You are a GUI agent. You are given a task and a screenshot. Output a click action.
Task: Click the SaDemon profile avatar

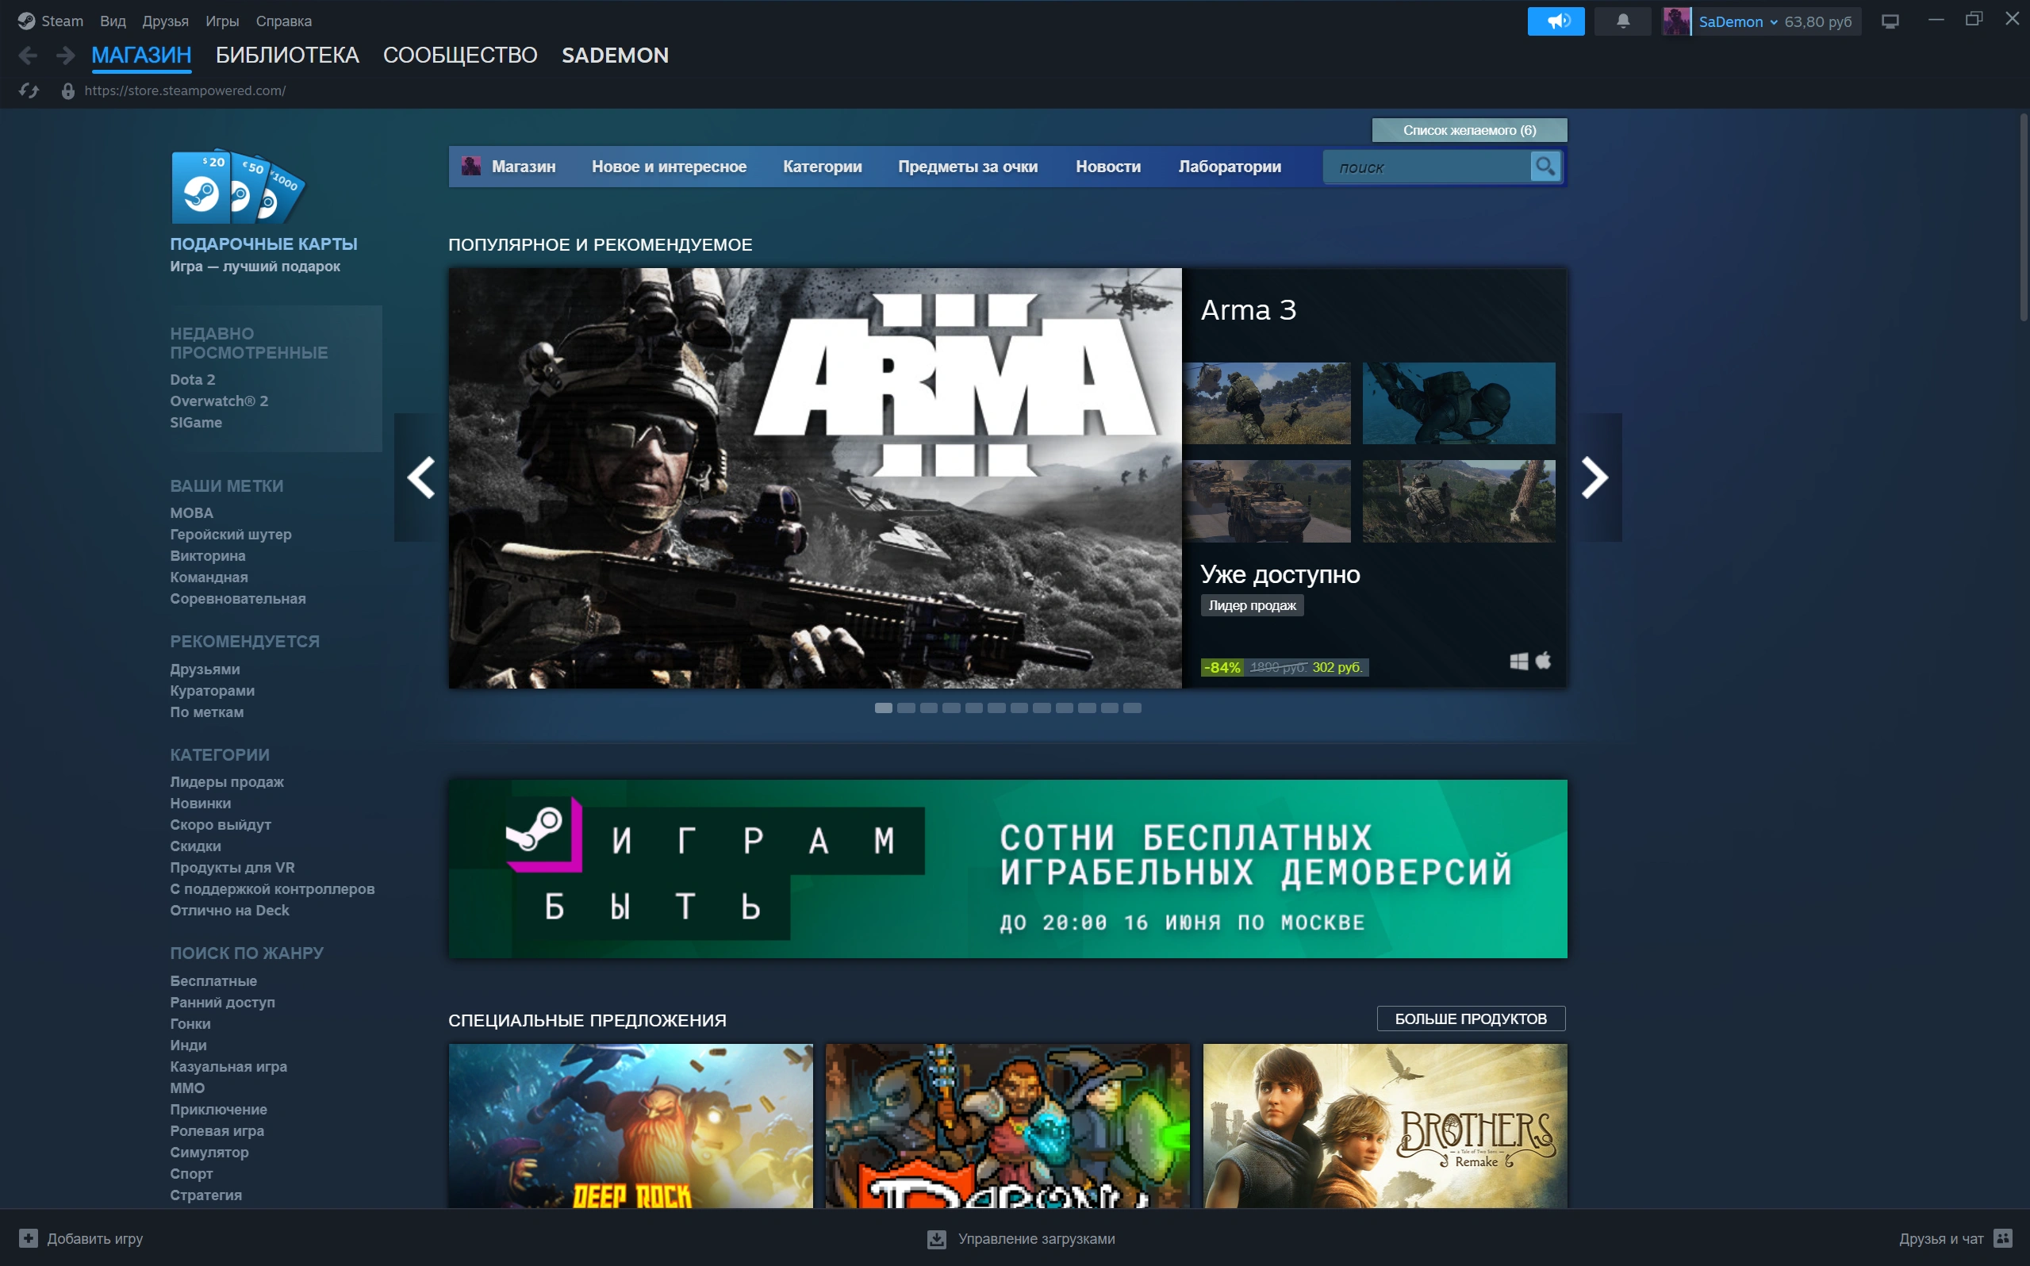point(1676,21)
